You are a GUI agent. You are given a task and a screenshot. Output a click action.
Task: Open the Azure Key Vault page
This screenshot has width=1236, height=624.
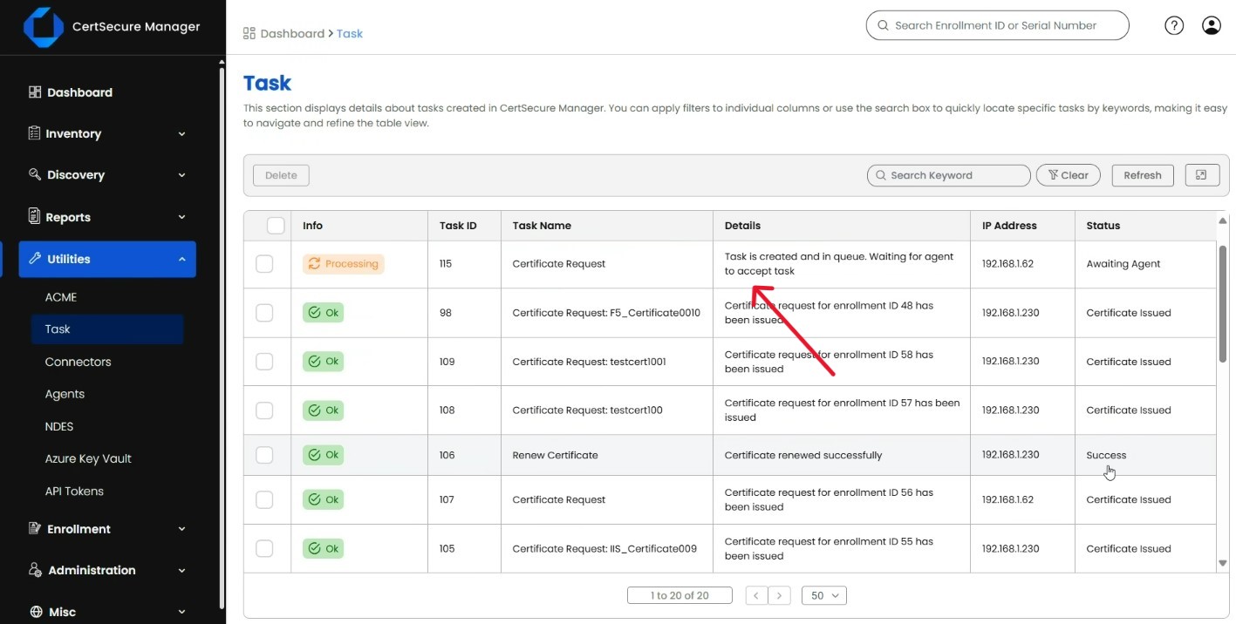pos(88,458)
